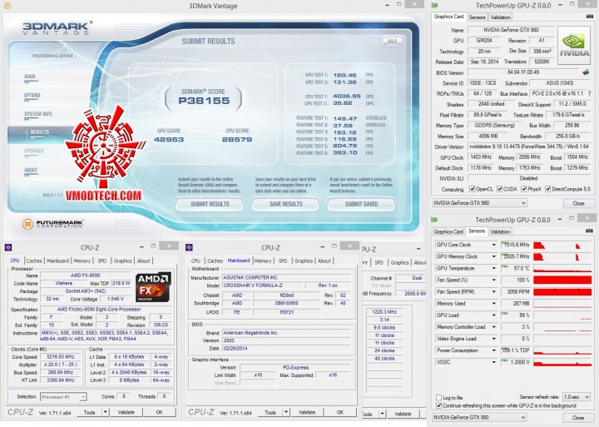The height and width of the screenshot is (427, 599).
Task: Click the Submit Results button
Action: (210, 204)
